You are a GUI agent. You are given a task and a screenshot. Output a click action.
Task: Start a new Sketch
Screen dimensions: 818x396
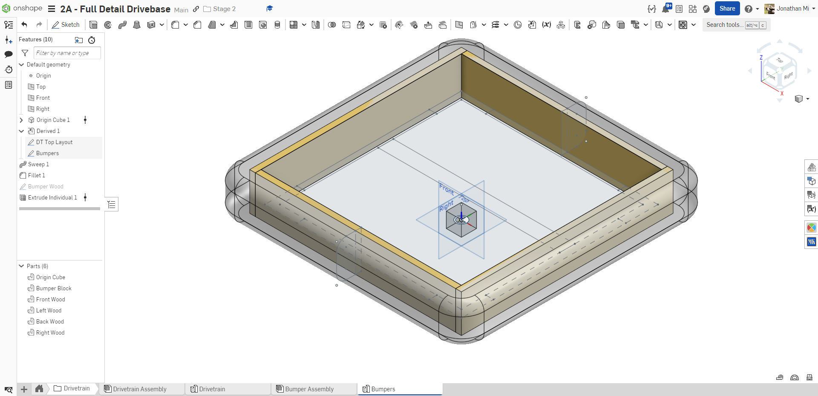pos(66,25)
